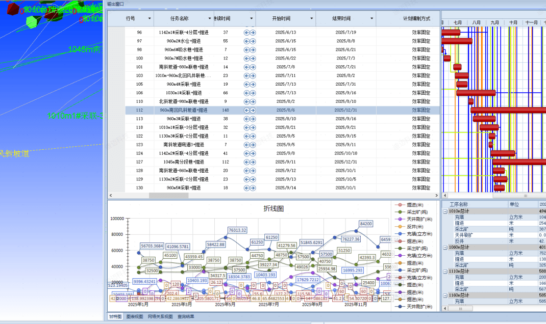This screenshot has height=324, width=546.
Task: Click the 八月 month header in Gantt chart
Action: click(x=477, y=22)
